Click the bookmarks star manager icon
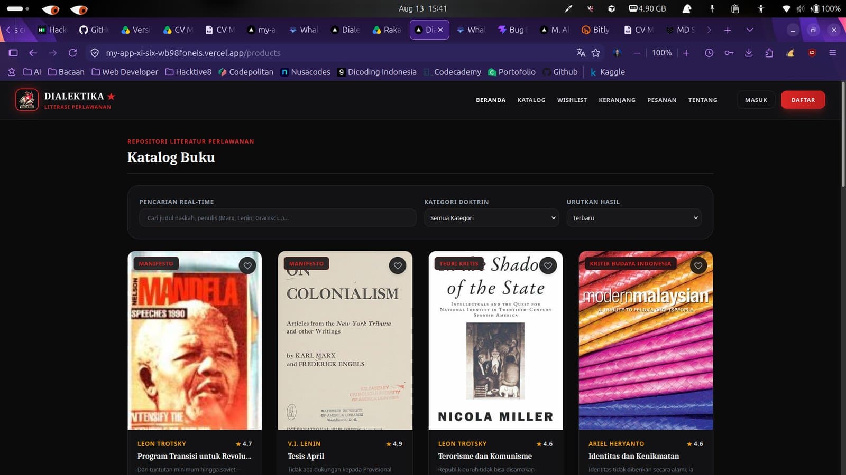 click(11, 72)
